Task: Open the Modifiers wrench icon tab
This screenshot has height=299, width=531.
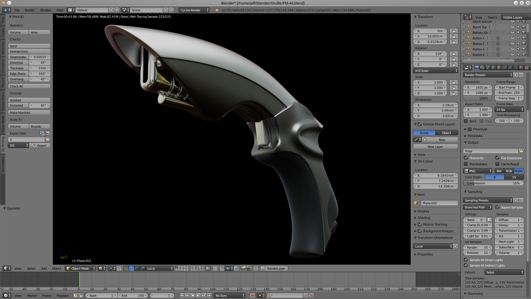Action: click(x=510, y=68)
